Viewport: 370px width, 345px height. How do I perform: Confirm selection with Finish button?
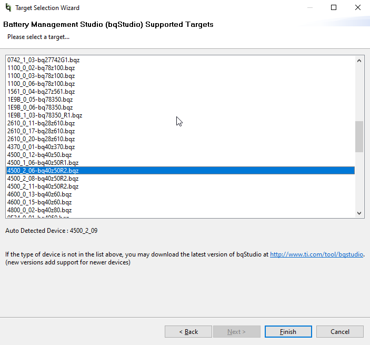(x=288, y=332)
